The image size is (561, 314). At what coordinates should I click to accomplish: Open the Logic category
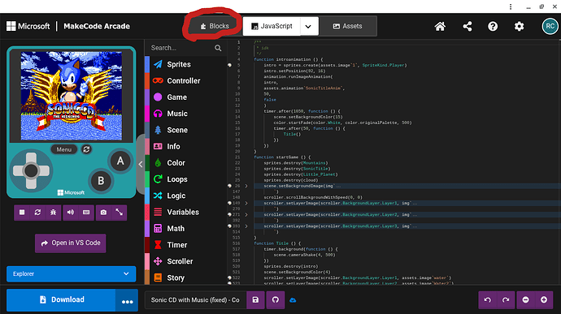(185, 196)
